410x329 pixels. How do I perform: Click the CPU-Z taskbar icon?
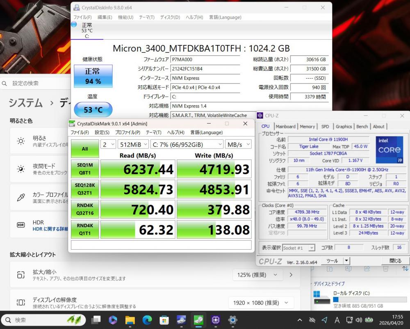click(216, 320)
